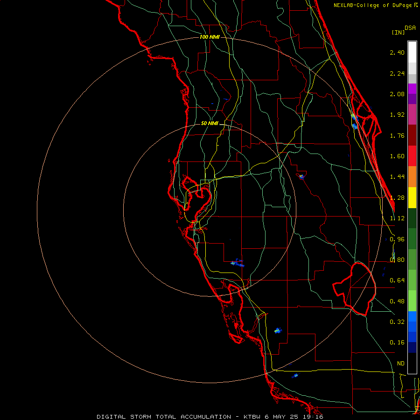Image resolution: width=420 pixels, height=420 pixels.
Task: Click the orange legend swatch beside 1.44
Action: [412, 176]
